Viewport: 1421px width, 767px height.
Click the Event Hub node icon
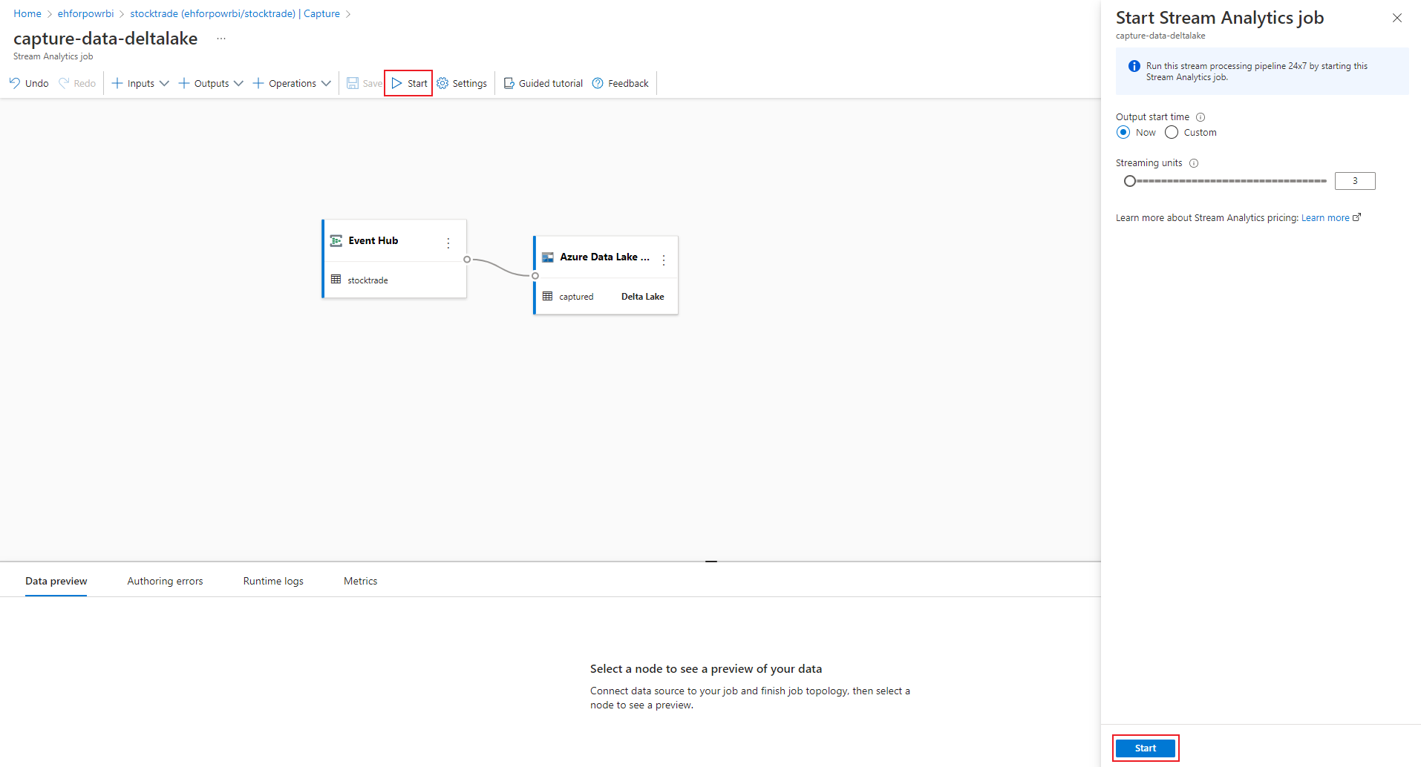click(x=336, y=240)
